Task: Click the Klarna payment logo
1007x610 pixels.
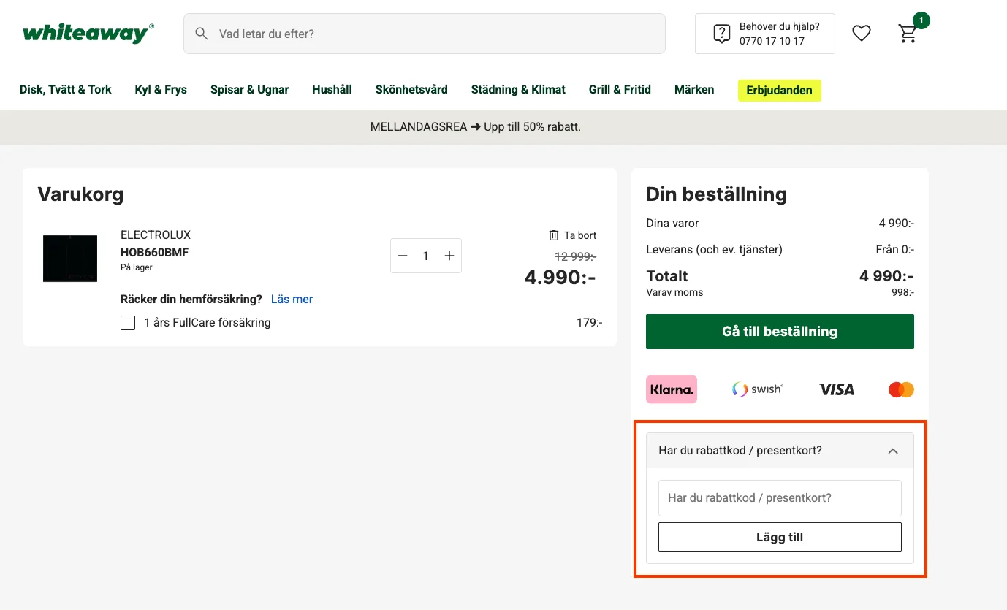Action: pos(671,389)
